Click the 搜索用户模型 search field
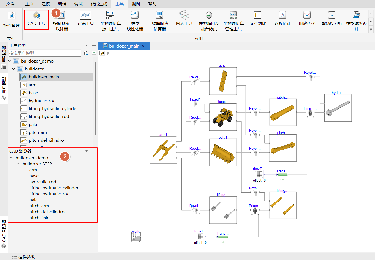 coord(45,53)
